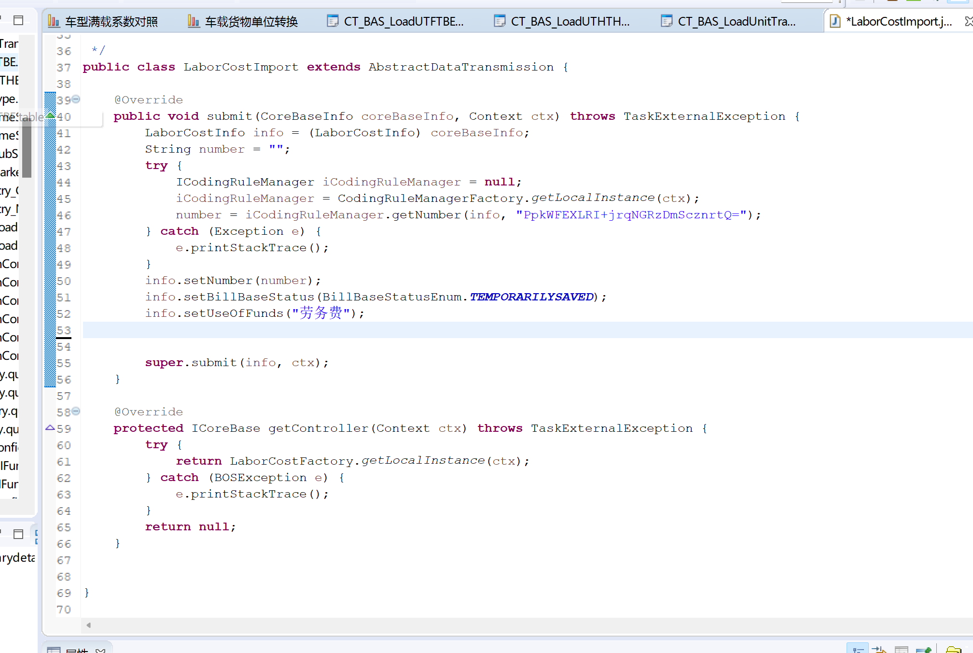Select the CT_BAS_LoadUTFTBE... editor tab

pyautogui.click(x=403, y=22)
